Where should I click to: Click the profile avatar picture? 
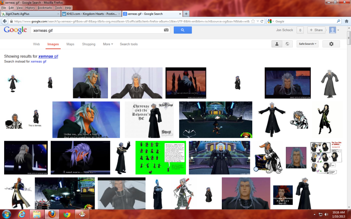[332, 30]
